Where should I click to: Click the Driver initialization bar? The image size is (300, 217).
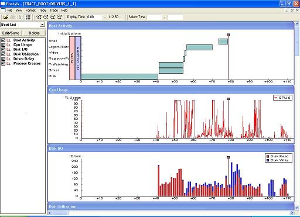171,71
